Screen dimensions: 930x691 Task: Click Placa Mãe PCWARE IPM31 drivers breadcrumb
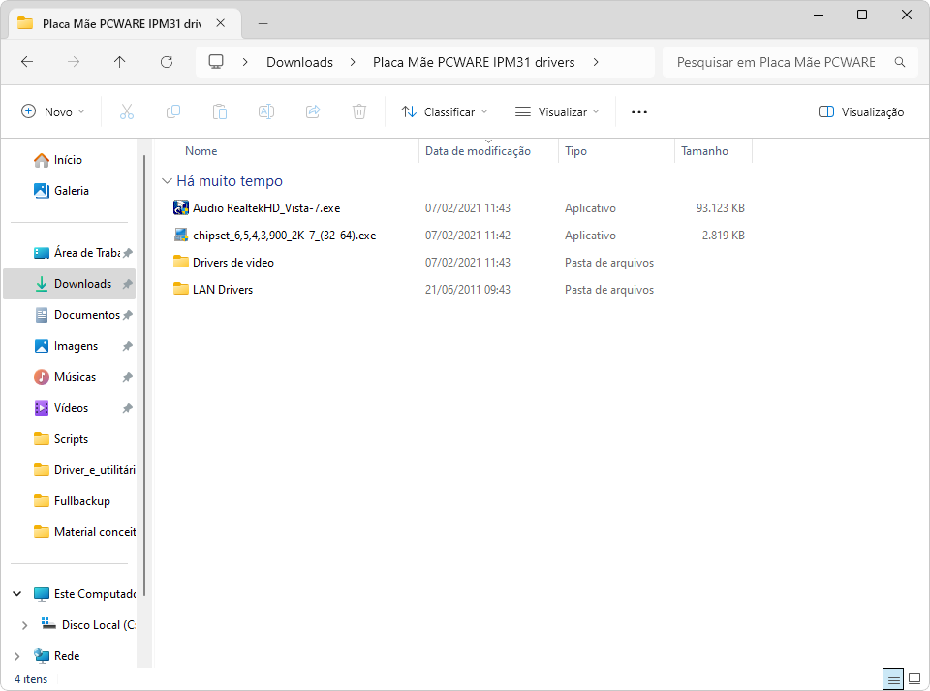pos(474,62)
